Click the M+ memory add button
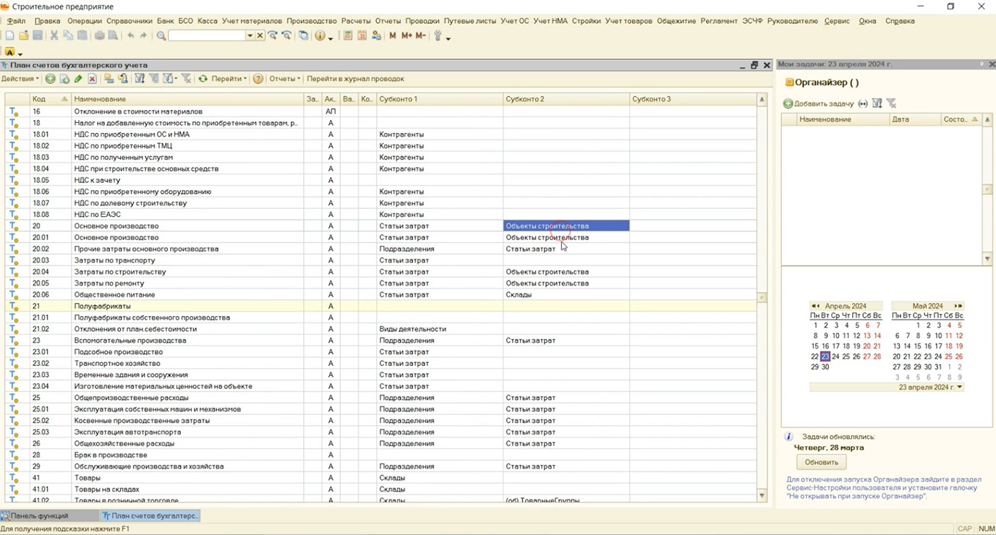This screenshot has width=996, height=535. point(407,35)
